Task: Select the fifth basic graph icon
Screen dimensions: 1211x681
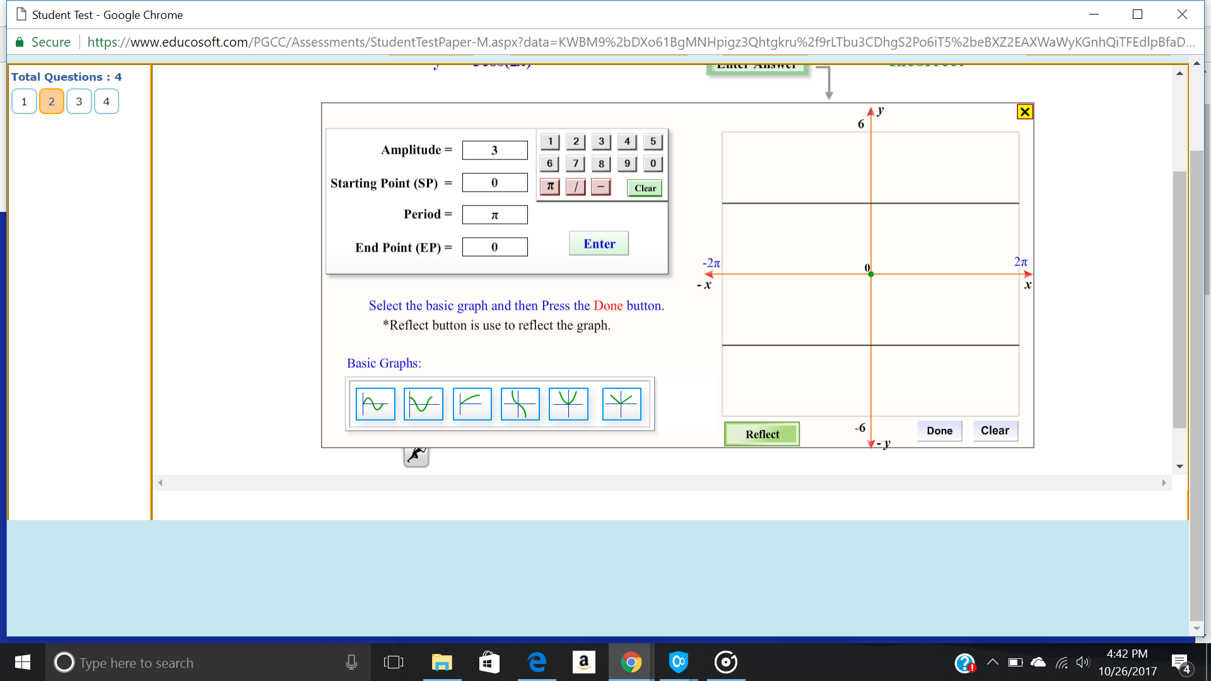Action: pyautogui.click(x=570, y=404)
